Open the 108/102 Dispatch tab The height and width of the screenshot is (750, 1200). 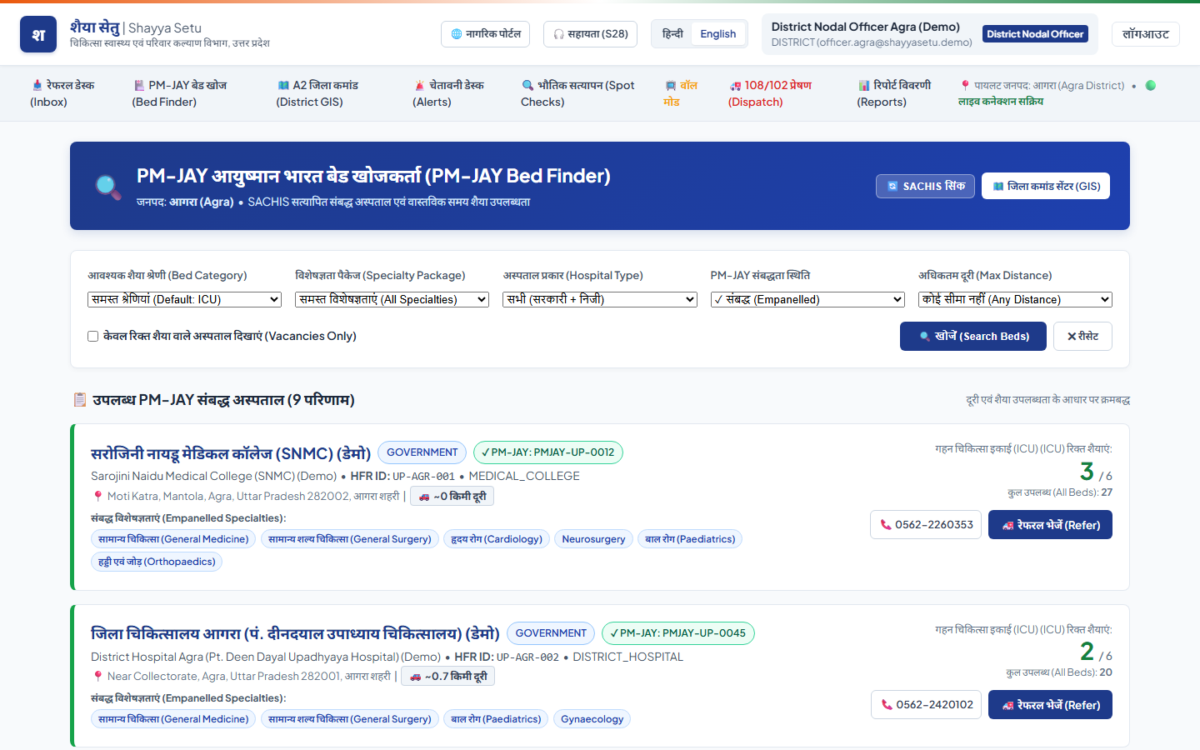pyautogui.click(x=770, y=93)
